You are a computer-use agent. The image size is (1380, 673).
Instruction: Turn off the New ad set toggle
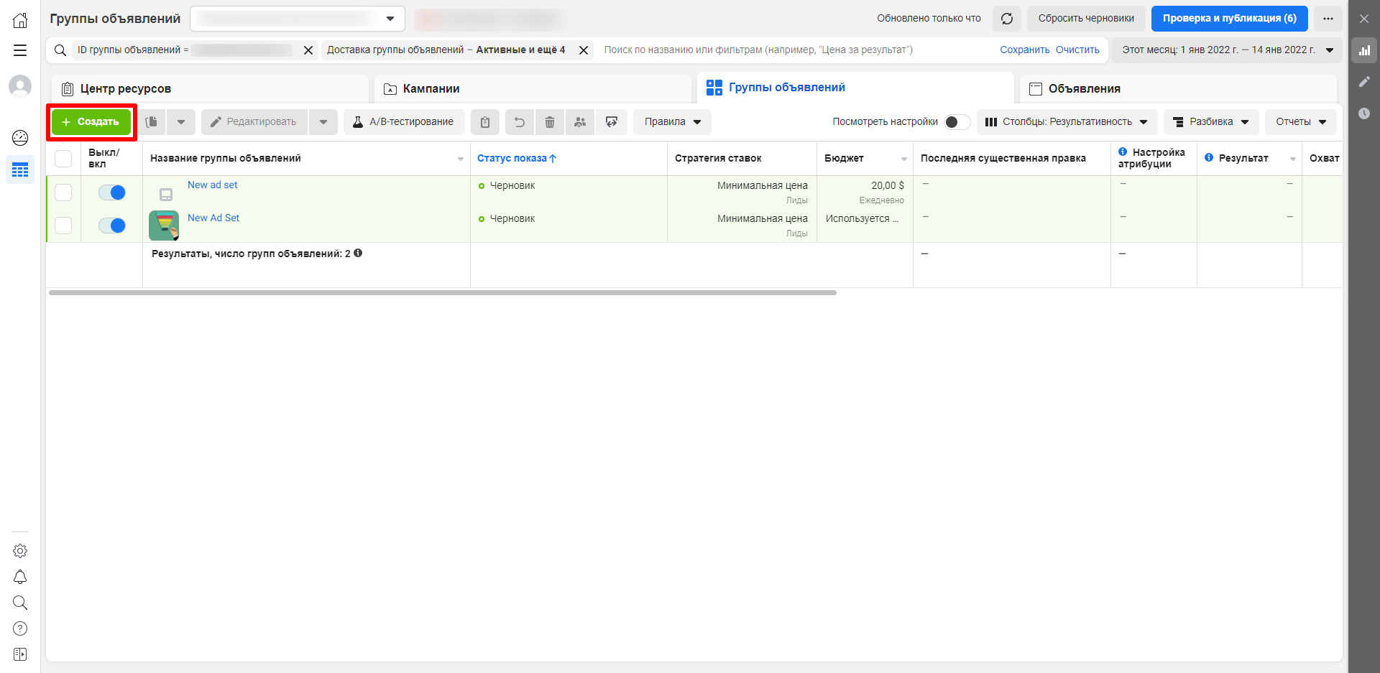coord(112,192)
